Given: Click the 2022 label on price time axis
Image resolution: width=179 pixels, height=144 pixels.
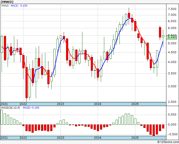Looking at the screenshot, I should (23, 104).
